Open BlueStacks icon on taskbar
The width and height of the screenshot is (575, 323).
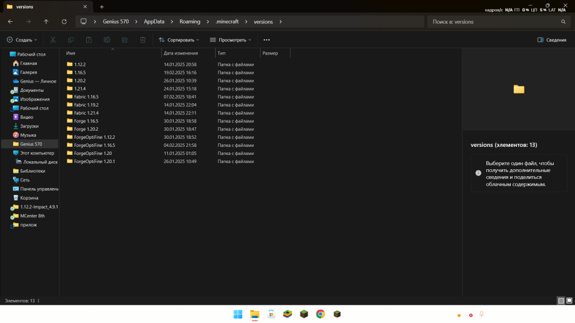287,314
